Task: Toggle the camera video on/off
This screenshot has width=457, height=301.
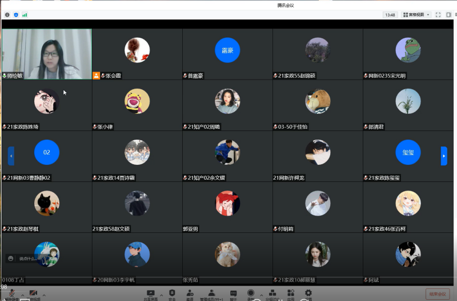Action: (x=33, y=294)
